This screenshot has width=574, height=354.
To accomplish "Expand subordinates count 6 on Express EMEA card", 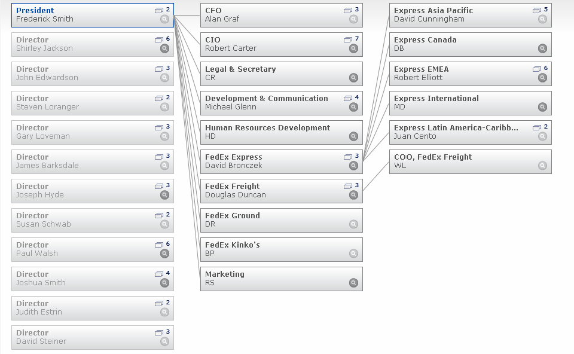I will (x=540, y=68).
